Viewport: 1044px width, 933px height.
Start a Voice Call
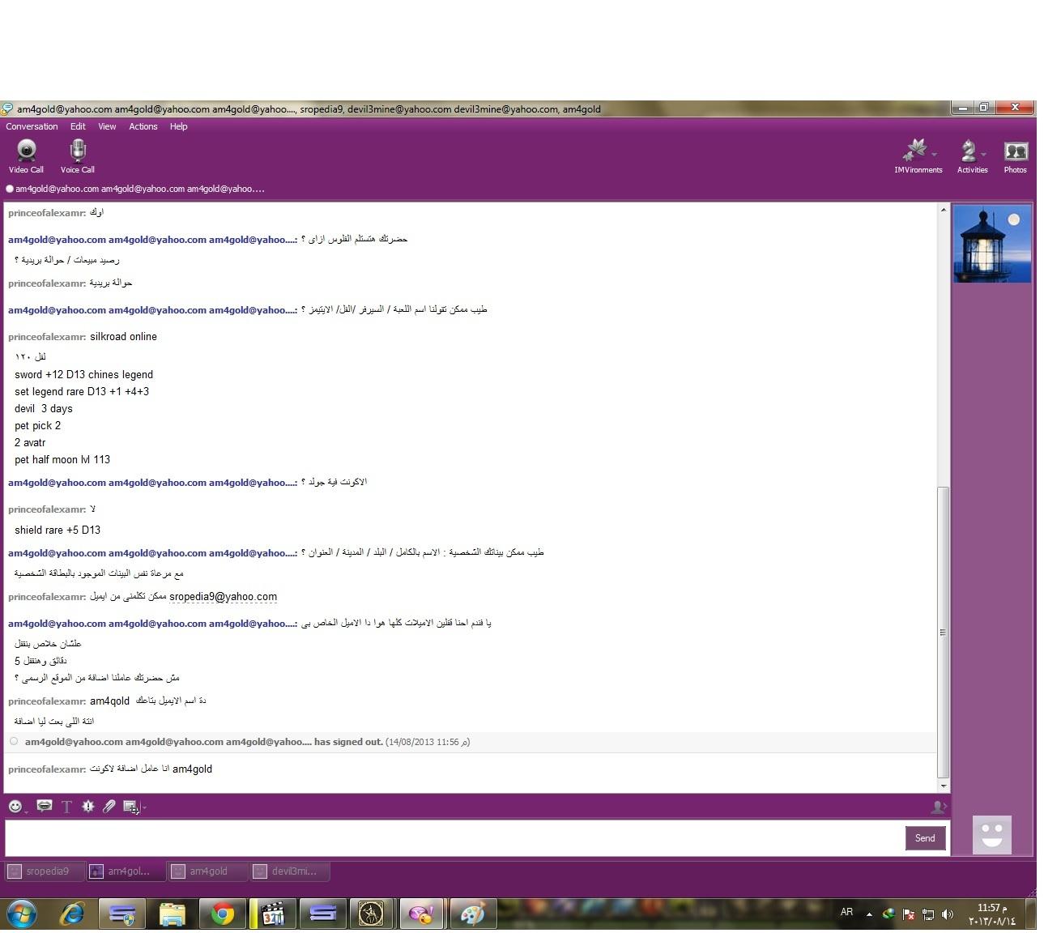click(78, 156)
